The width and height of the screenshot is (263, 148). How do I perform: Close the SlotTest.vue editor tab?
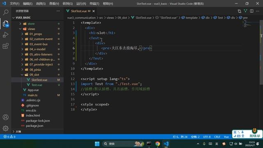pos(94,11)
